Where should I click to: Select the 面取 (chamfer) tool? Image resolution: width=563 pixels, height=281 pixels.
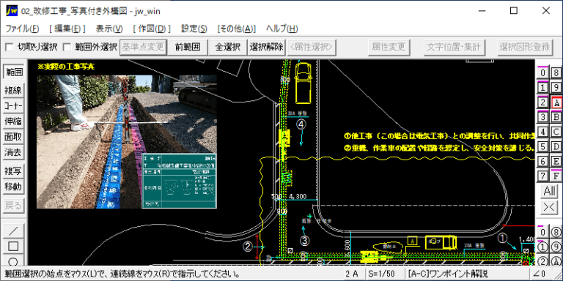coord(14,137)
